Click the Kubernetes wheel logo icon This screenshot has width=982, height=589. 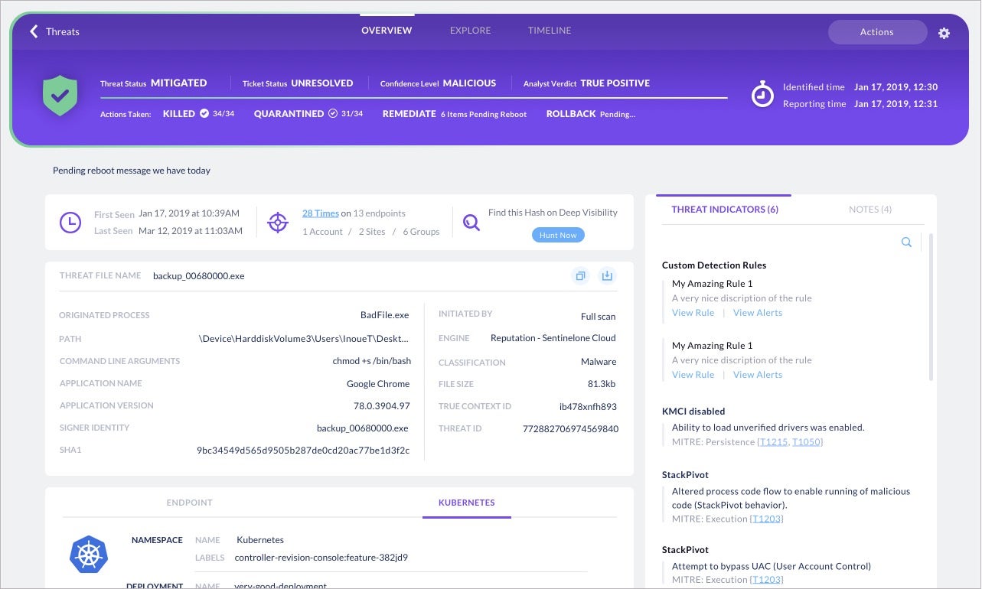click(x=89, y=555)
